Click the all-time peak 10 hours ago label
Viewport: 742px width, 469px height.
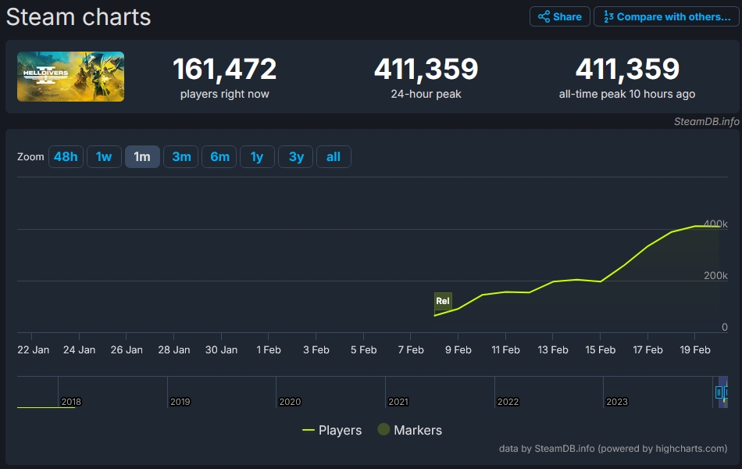pos(627,94)
